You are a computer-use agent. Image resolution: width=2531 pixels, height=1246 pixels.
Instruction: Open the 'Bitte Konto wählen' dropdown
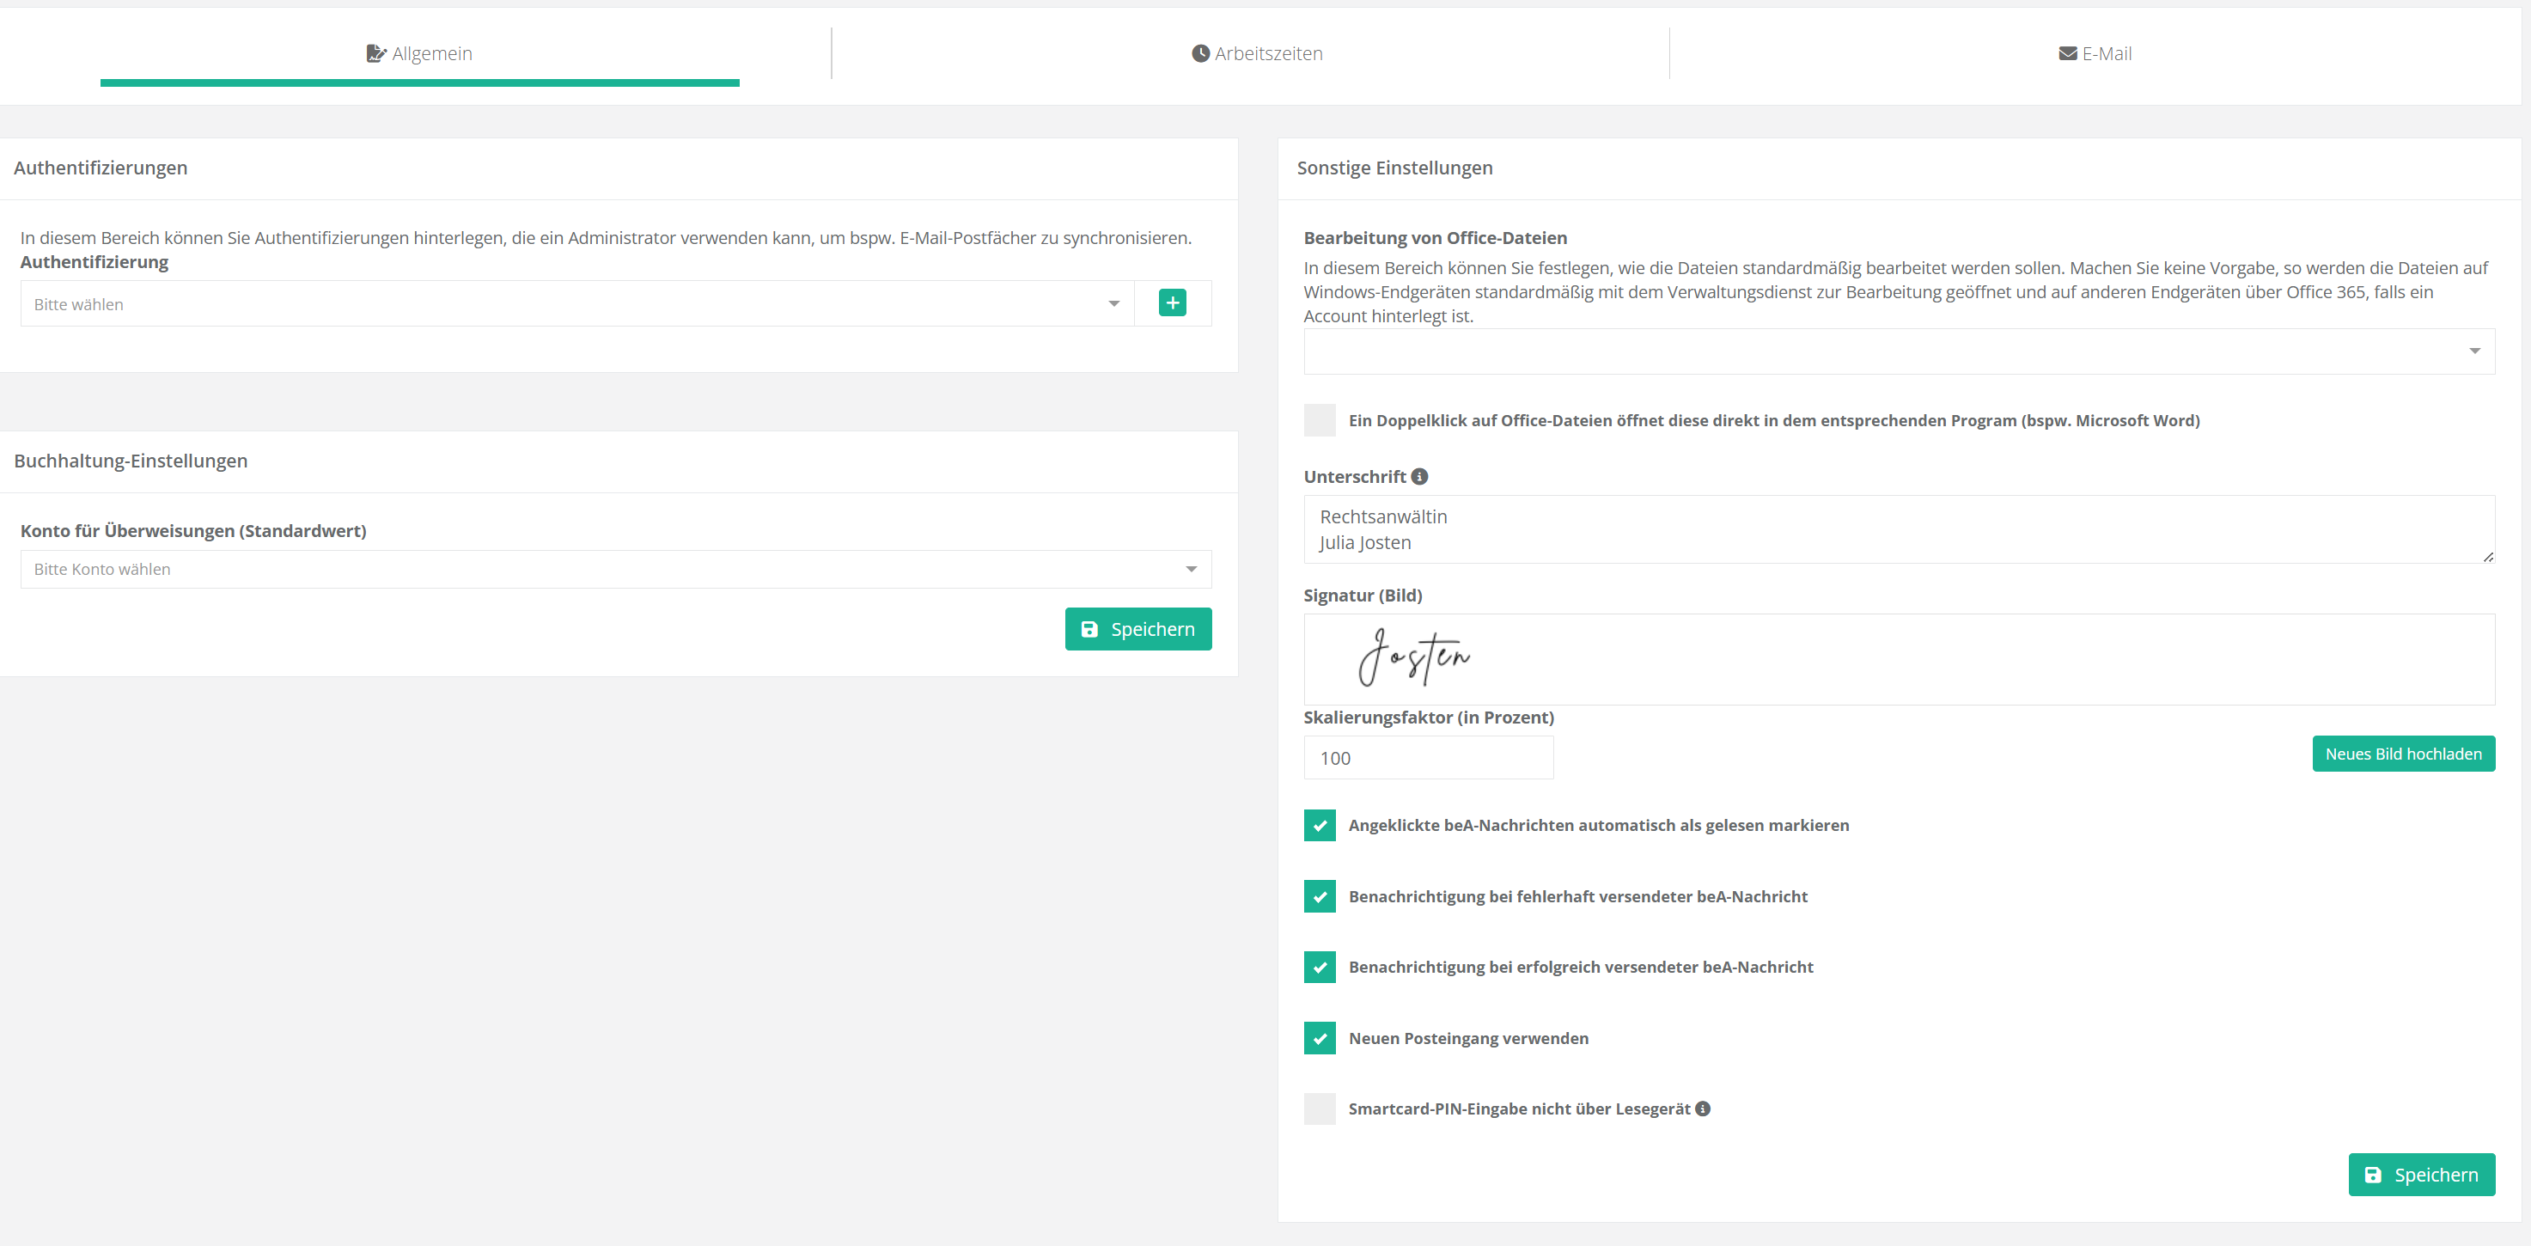point(615,569)
